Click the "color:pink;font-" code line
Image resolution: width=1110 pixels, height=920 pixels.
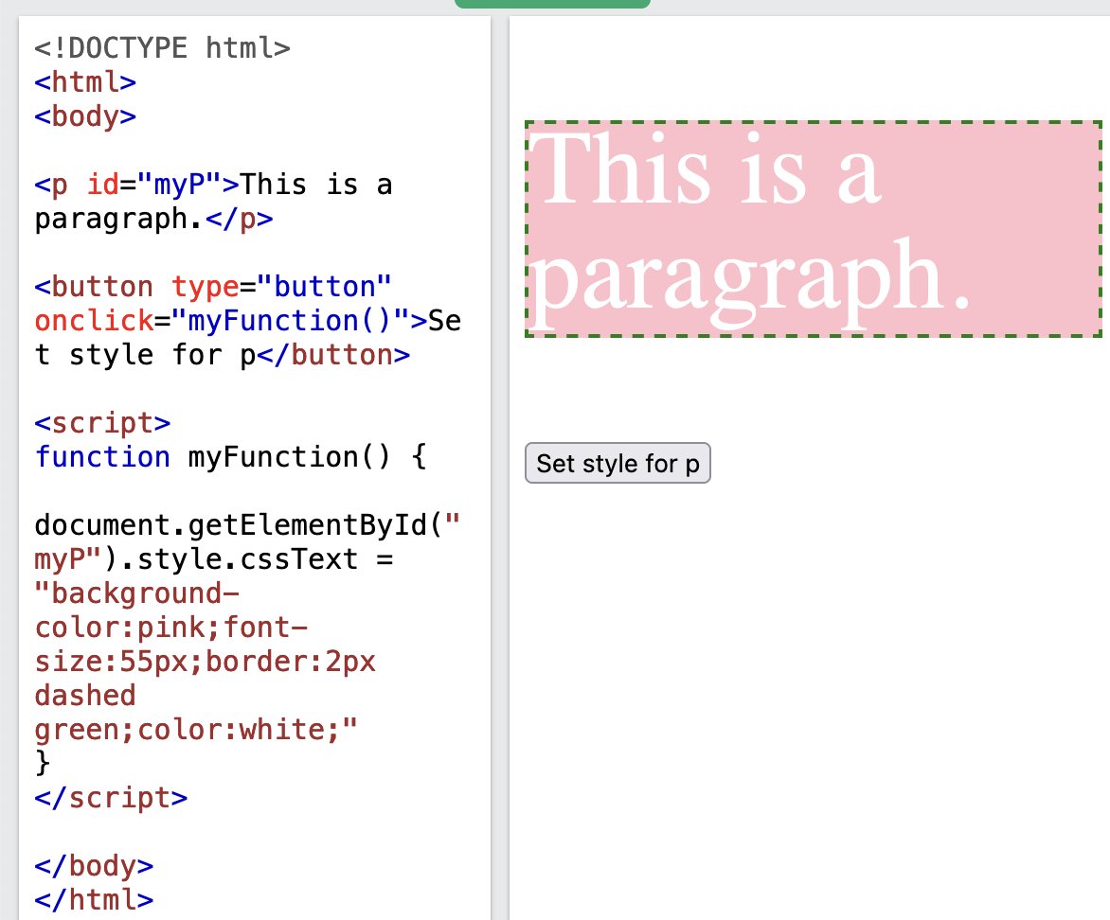point(171,627)
